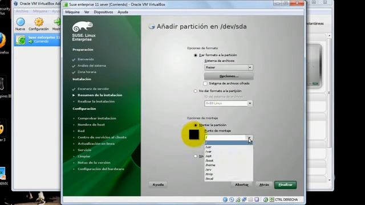The height and width of the screenshot is (205, 365).
Task: Enable Sistema de archivos cifrado checkbox
Action: pos(205,84)
